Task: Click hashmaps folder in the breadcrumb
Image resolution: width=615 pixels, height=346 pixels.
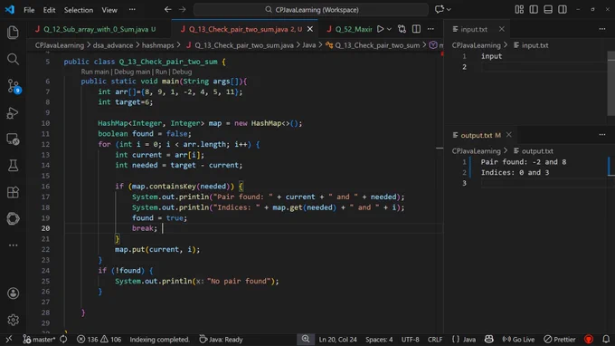Action: [x=157, y=45]
